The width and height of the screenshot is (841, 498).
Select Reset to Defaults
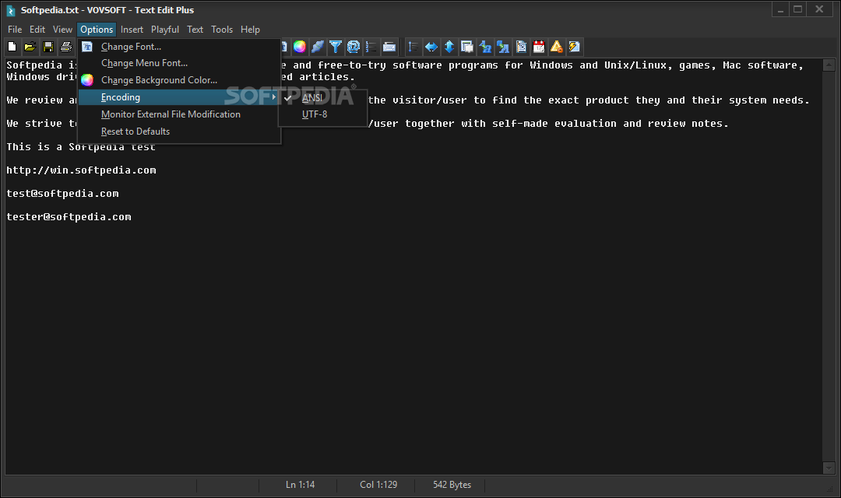(179, 132)
